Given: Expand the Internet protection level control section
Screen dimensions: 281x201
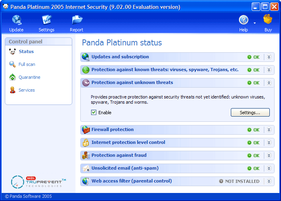Looking at the screenshot, I should (x=269, y=143).
